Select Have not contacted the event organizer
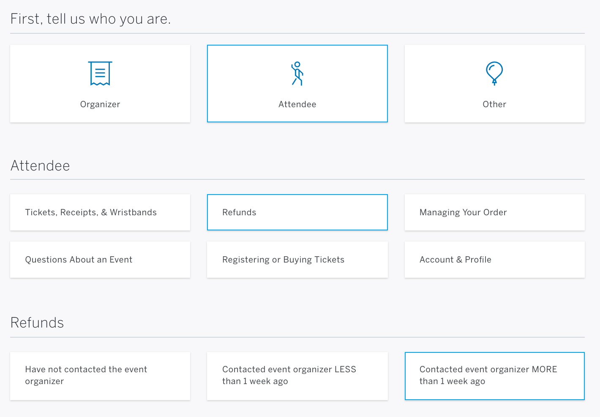The height and width of the screenshot is (417, 600). 100,375
